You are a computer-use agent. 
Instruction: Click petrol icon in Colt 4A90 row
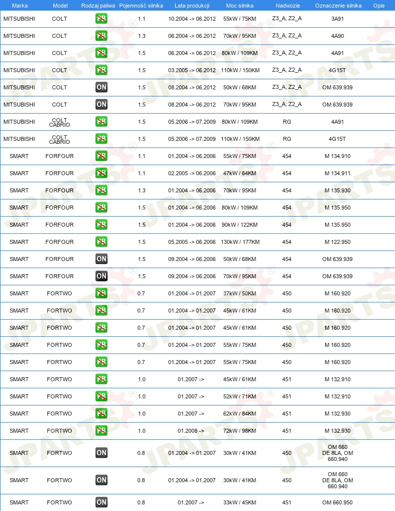[102, 35]
